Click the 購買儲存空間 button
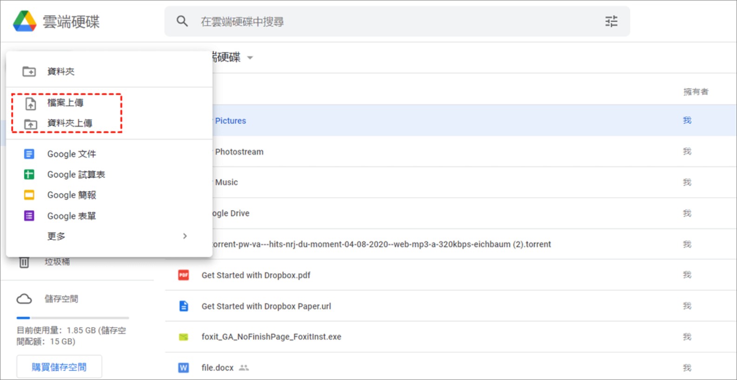 click(59, 367)
